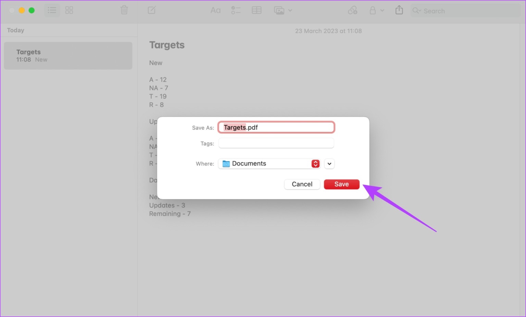Screen dimensions: 526x317
Task: Click the Targets.pdf filename field
Action: [x=276, y=127]
